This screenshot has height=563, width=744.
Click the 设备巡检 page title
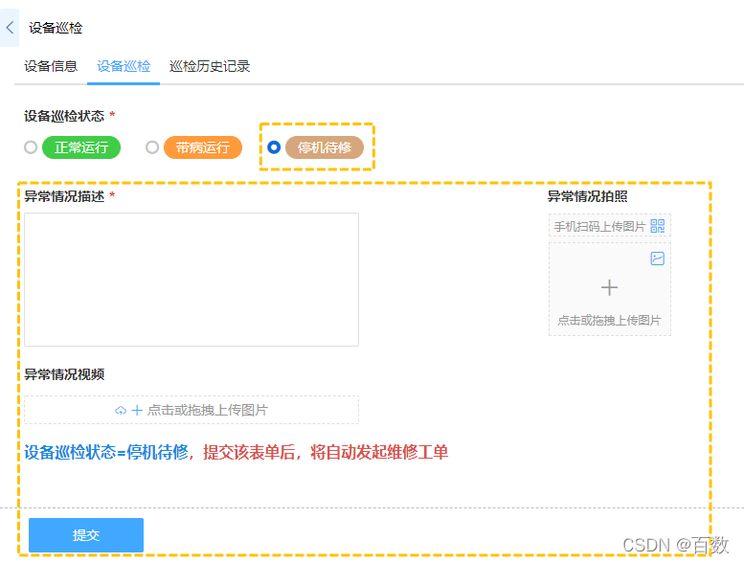[56, 28]
